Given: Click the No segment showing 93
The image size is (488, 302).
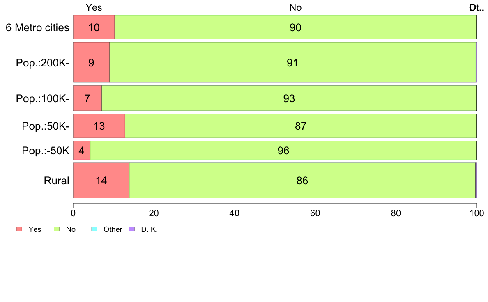Looking at the screenshot, I should point(289,98).
